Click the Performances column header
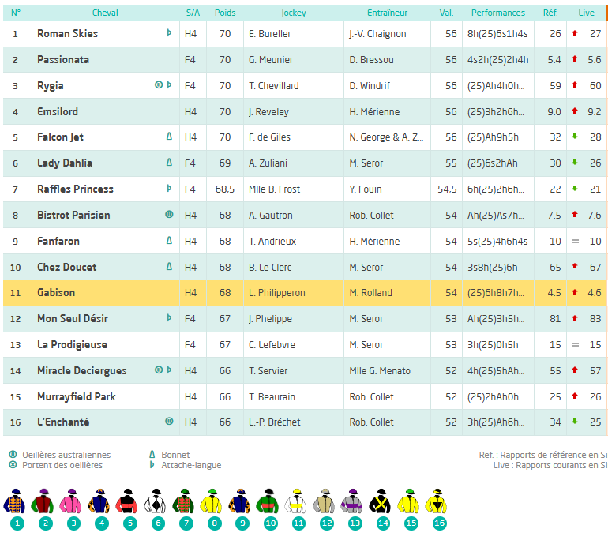The height and width of the screenshot is (544, 608). (x=498, y=13)
